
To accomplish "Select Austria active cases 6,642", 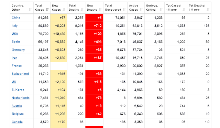I will pyautogui.click(x=139, y=106).
